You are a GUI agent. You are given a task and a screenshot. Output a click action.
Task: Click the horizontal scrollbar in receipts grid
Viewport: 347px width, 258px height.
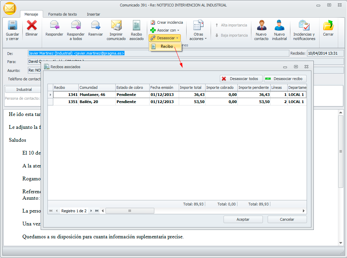130,211
